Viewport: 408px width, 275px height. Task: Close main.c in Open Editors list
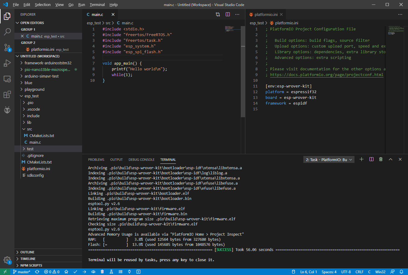pyautogui.click(x=22, y=36)
